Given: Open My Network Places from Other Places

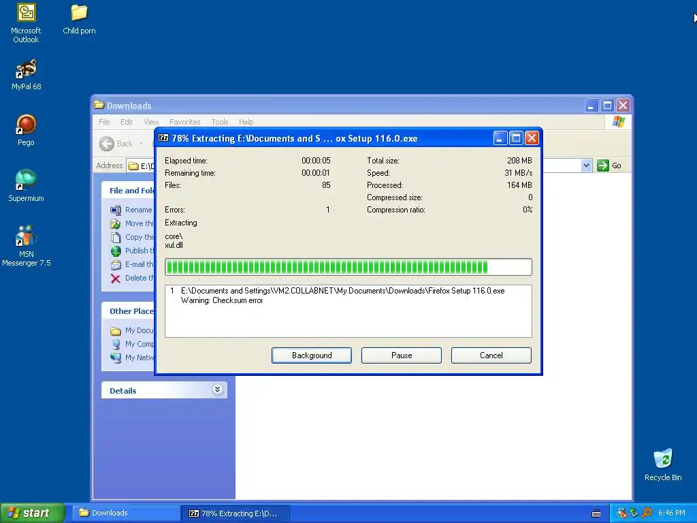Looking at the screenshot, I should point(131,358).
